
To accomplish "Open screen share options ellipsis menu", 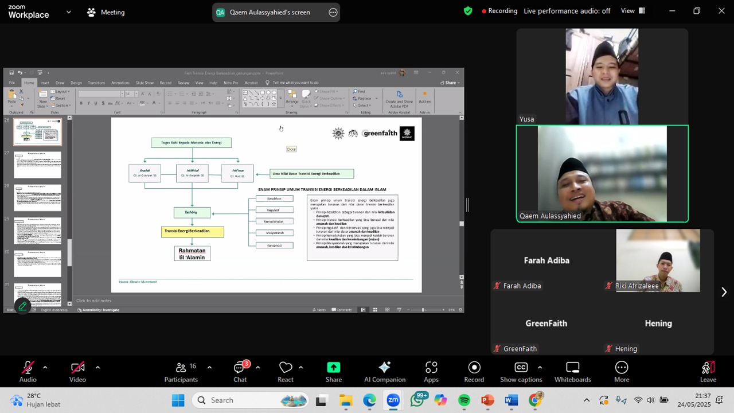I will [333, 12].
